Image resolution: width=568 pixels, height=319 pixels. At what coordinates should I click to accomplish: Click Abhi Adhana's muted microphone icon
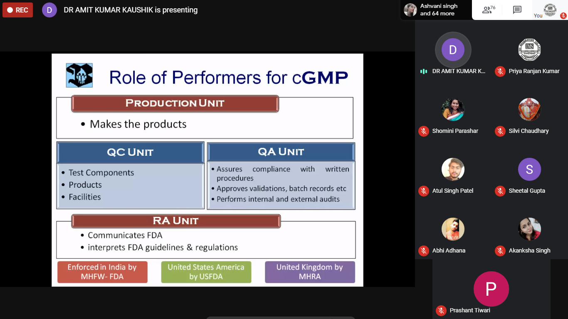click(423, 251)
